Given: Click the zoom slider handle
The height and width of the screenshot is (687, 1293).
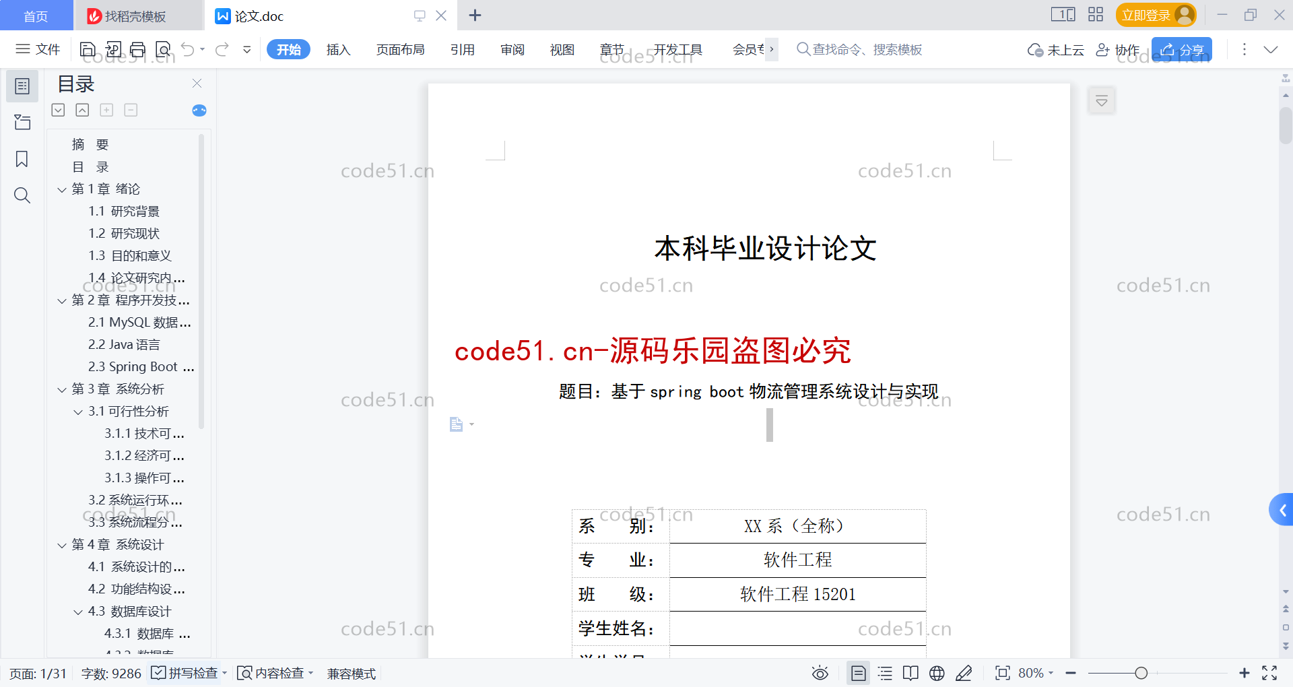Looking at the screenshot, I should (1141, 673).
